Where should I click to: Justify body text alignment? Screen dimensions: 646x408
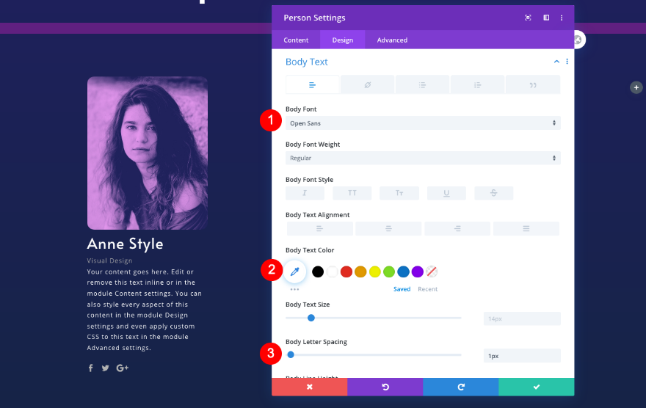[526, 228]
